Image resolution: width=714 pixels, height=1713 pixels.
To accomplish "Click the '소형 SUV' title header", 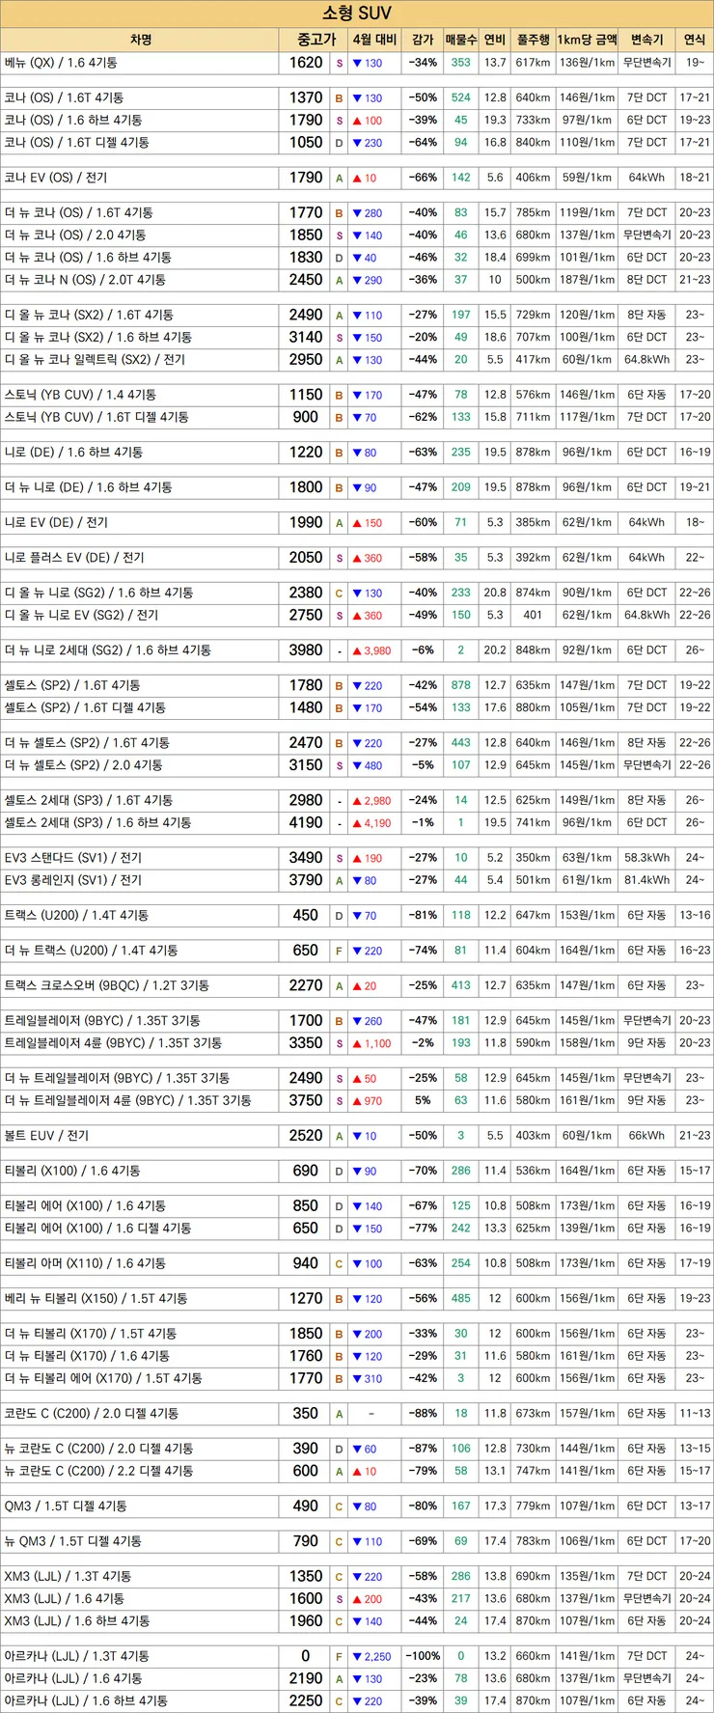I will click(357, 13).
